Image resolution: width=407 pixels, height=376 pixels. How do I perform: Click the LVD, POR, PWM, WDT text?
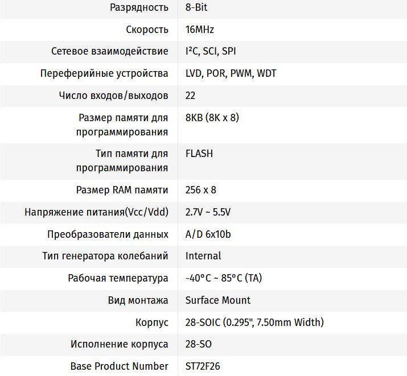pyautogui.click(x=231, y=73)
